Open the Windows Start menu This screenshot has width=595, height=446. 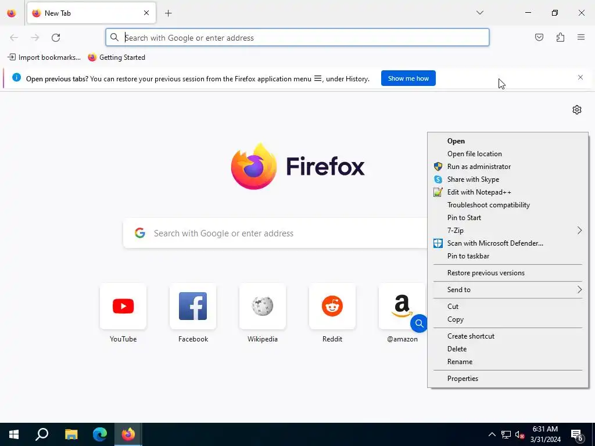(x=14, y=434)
